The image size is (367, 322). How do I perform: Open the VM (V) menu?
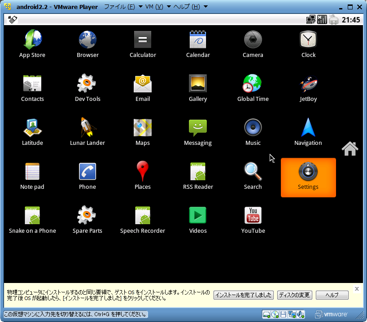(x=154, y=7)
